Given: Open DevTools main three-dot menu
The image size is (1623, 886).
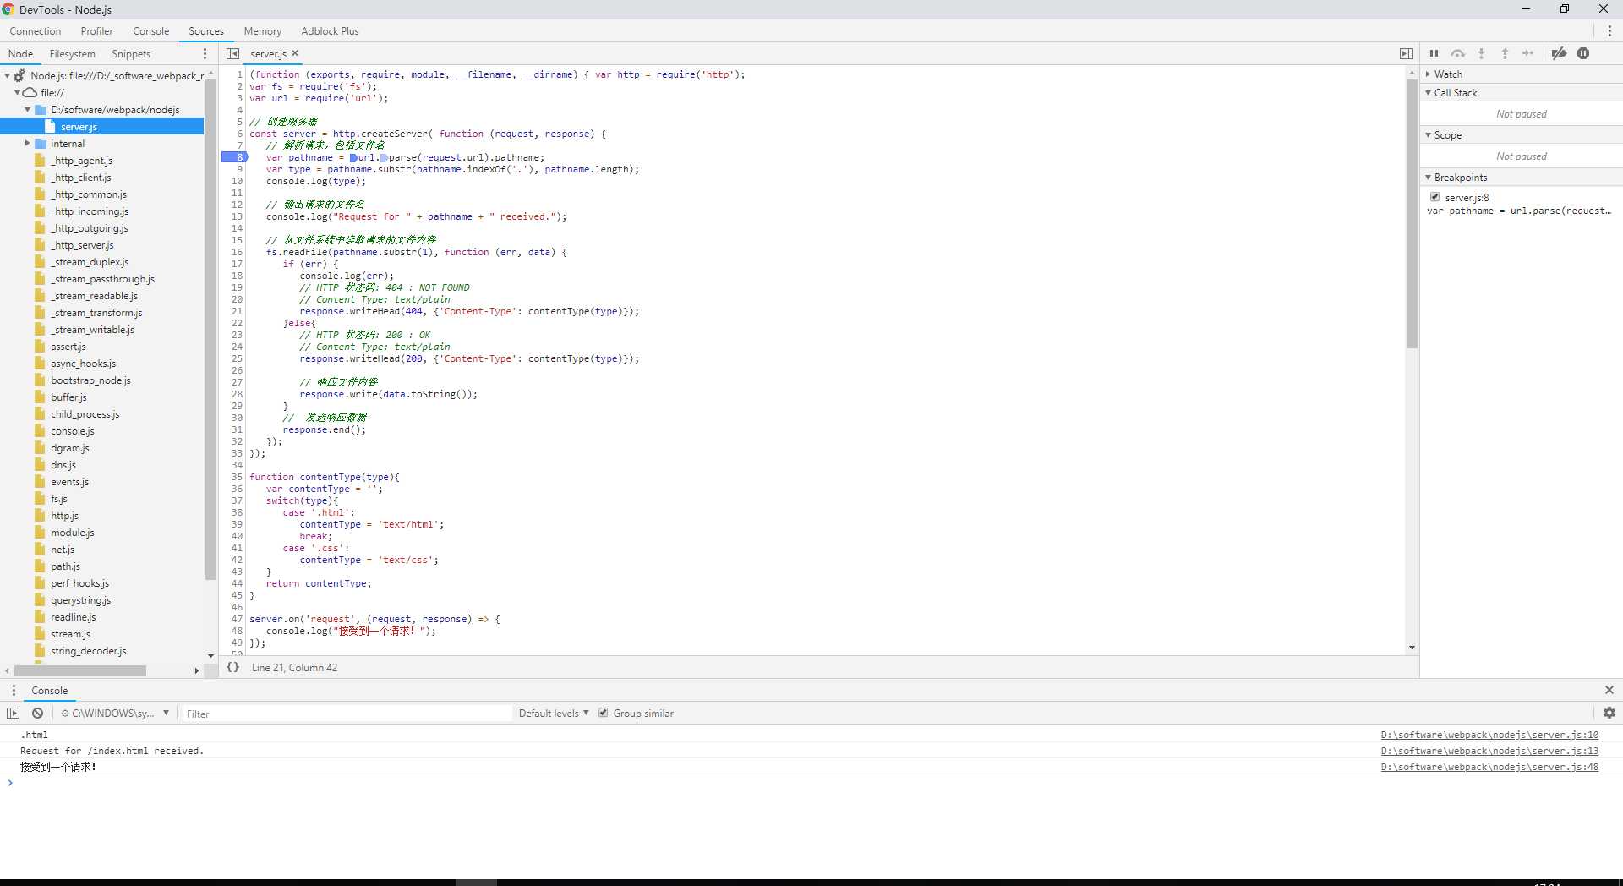Looking at the screenshot, I should click(x=1609, y=30).
